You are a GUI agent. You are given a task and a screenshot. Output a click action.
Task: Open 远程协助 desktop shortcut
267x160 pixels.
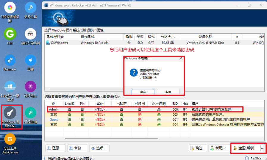(30, 115)
